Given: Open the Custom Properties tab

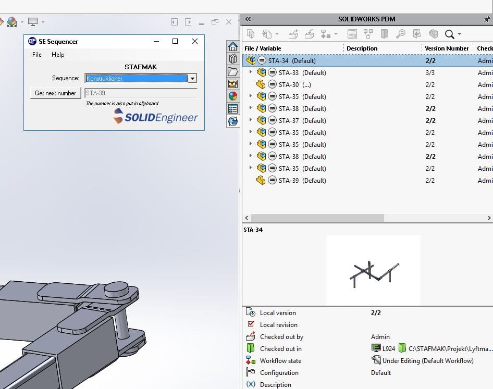Looking at the screenshot, I should coord(233,109).
